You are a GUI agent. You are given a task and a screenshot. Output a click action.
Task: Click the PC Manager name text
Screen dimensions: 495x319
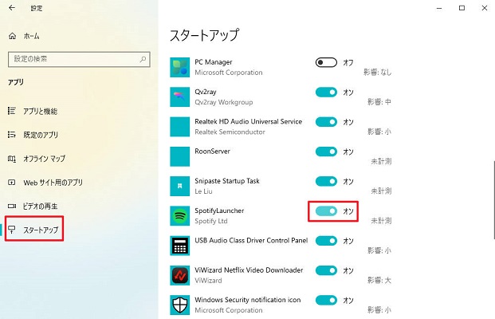[x=214, y=62]
